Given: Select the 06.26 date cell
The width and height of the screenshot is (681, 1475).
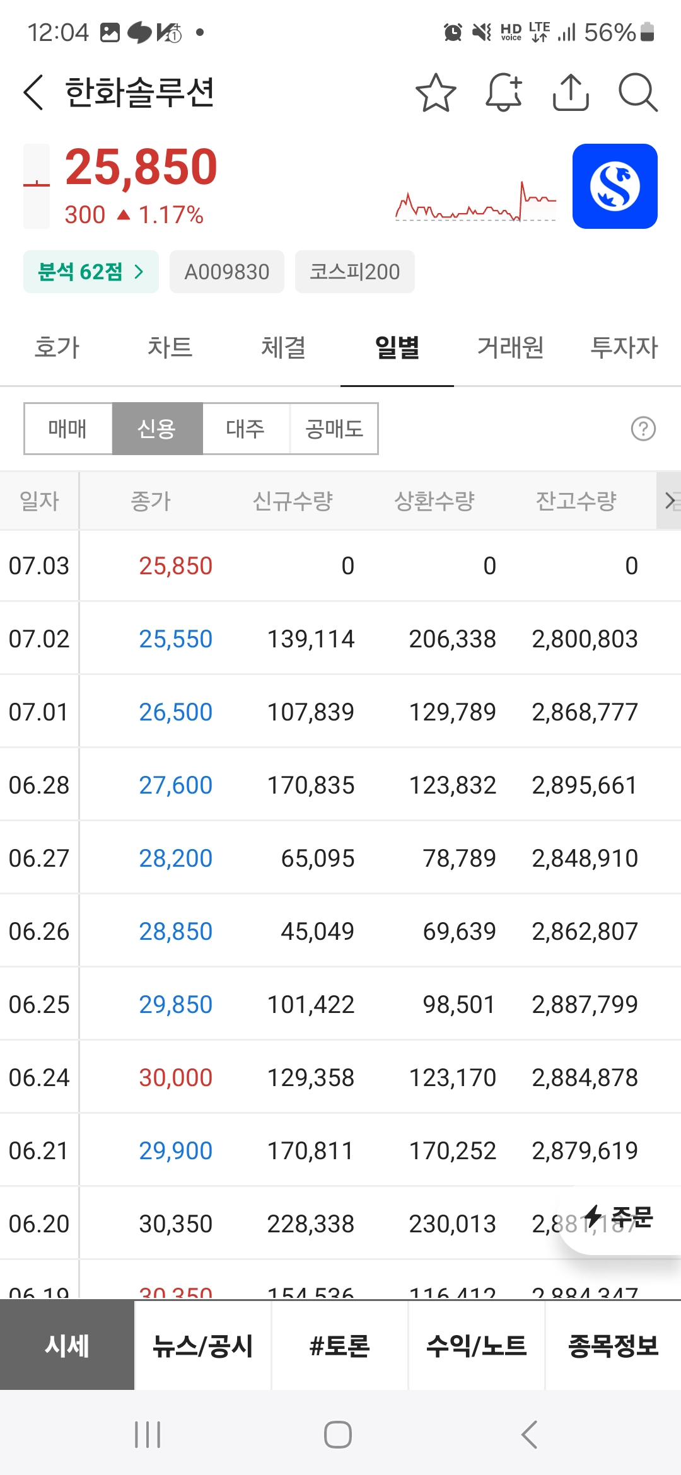Looking at the screenshot, I should [39, 932].
